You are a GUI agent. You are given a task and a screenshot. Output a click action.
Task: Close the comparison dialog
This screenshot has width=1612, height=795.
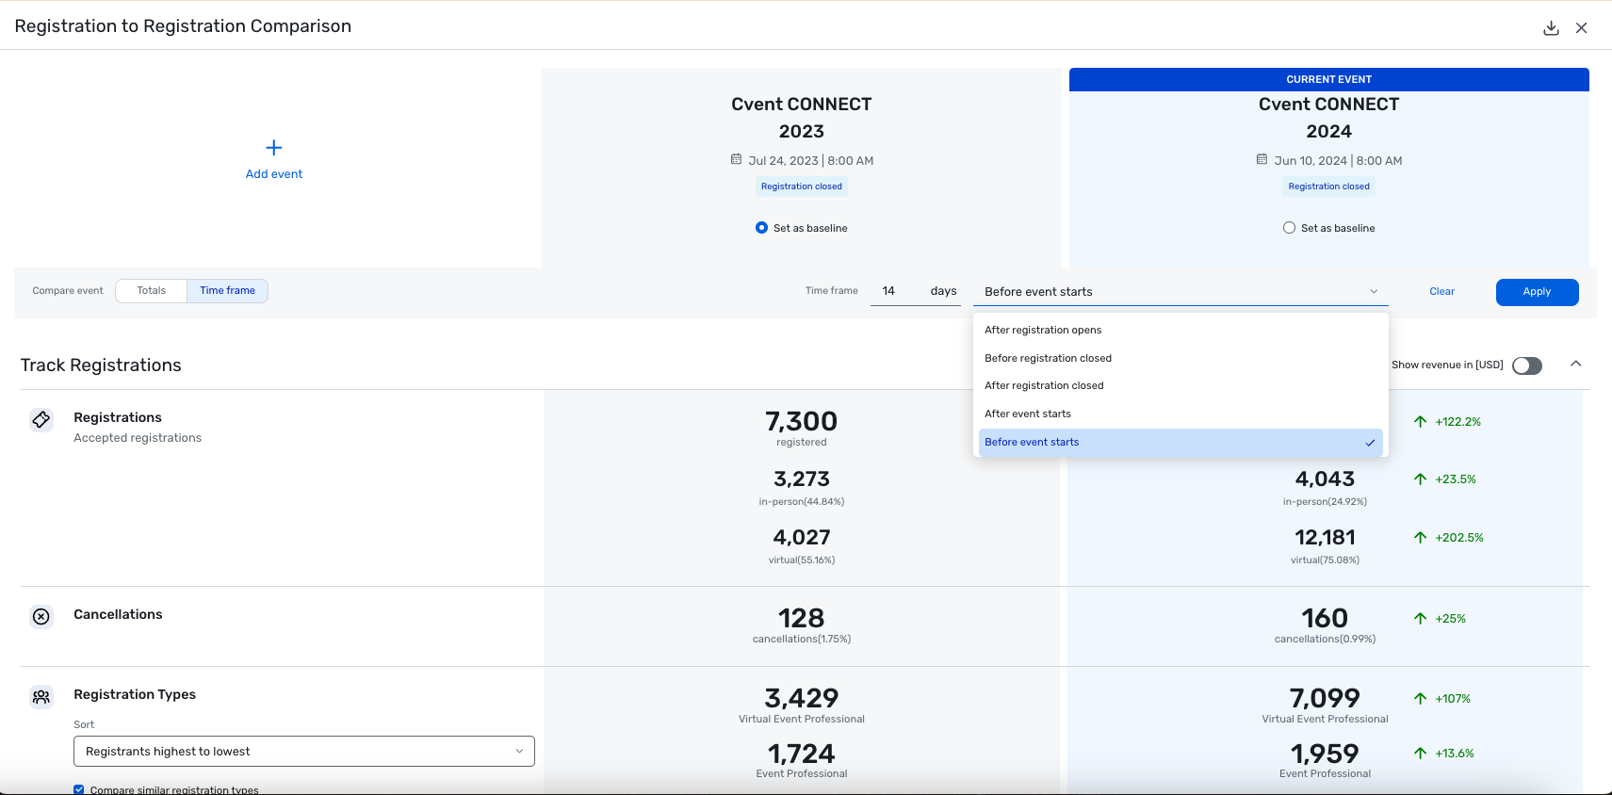[x=1582, y=28]
